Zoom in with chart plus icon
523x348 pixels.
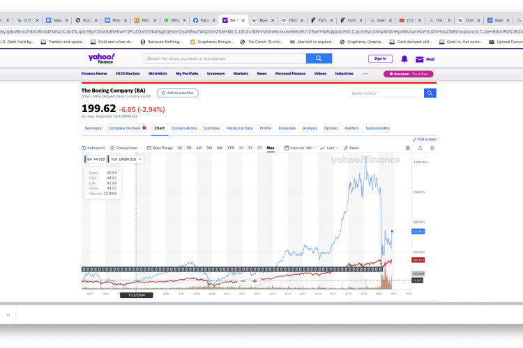[x=255, y=281]
